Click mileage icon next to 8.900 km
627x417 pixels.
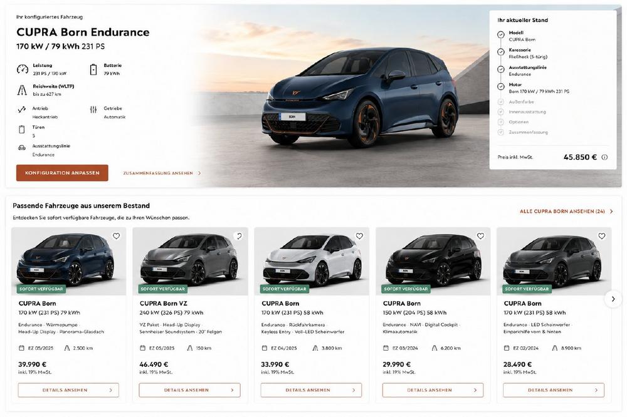coord(555,348)
